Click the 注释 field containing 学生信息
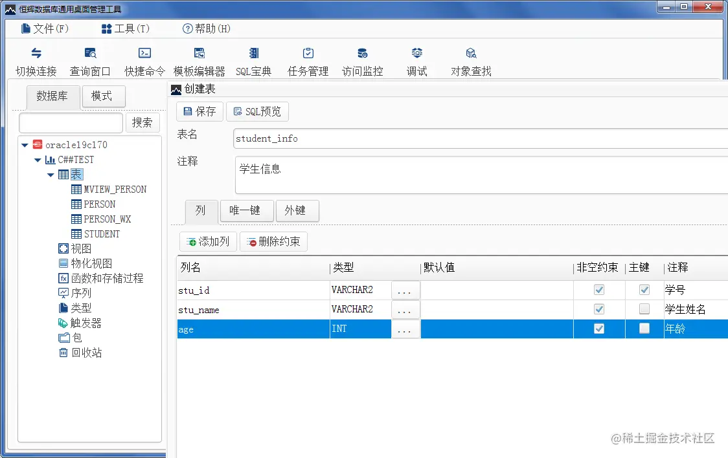The image size is (728, 458). pos(481,175)
